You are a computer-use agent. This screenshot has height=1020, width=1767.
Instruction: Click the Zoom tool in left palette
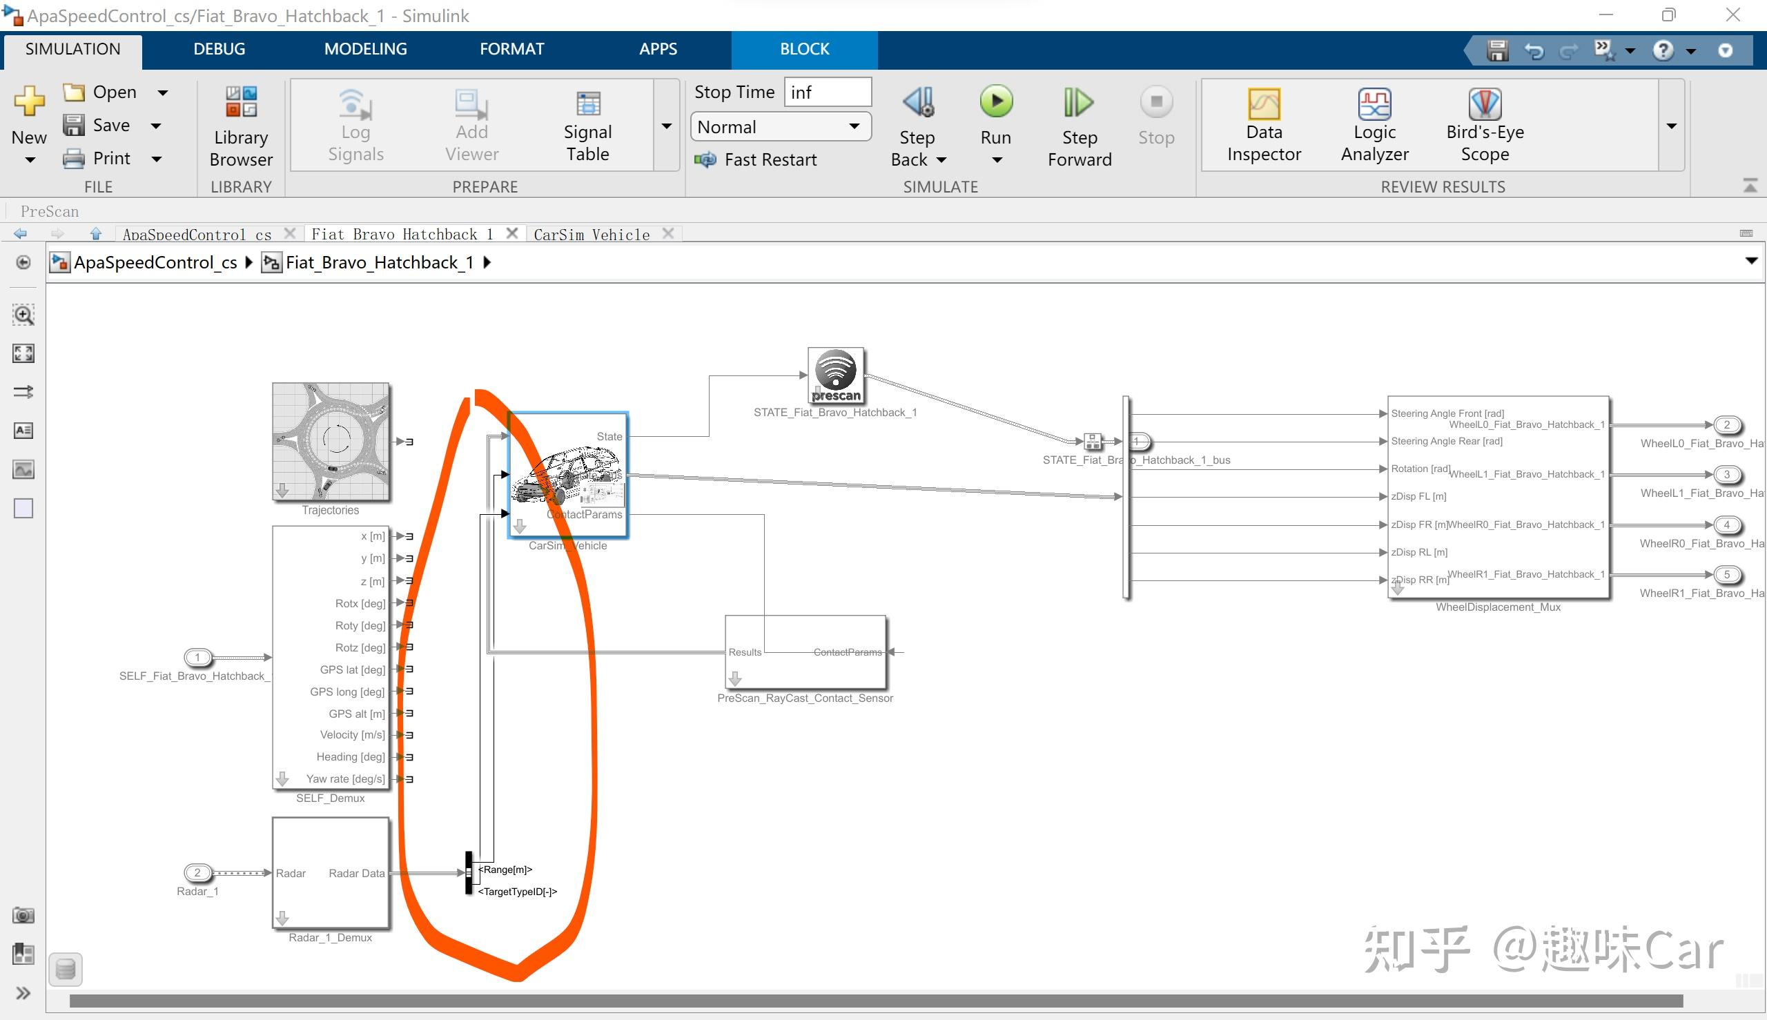coord(23,315)
